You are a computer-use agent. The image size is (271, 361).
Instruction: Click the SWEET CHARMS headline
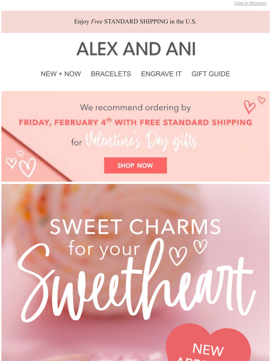(x=135, y=227)
